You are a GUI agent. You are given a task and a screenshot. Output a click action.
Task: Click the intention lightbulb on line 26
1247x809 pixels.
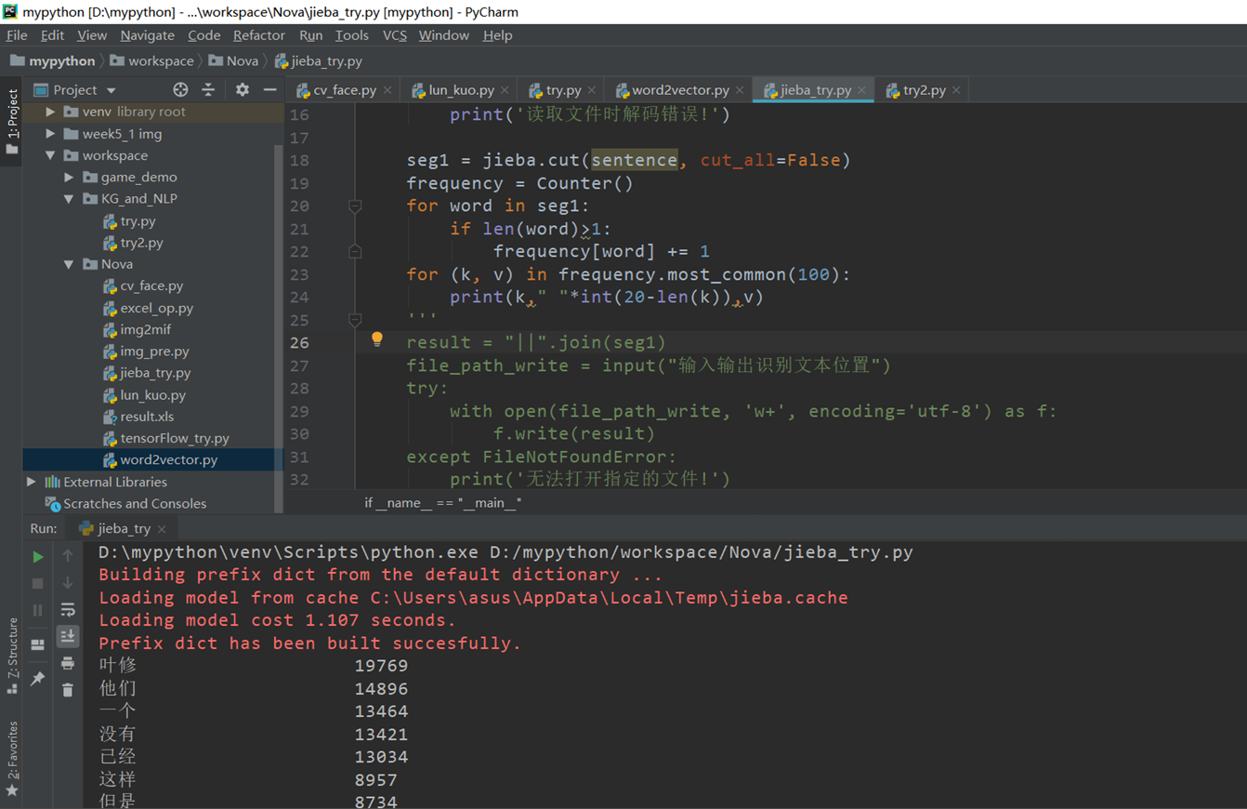pyautogui.click(x=377, y=339)
